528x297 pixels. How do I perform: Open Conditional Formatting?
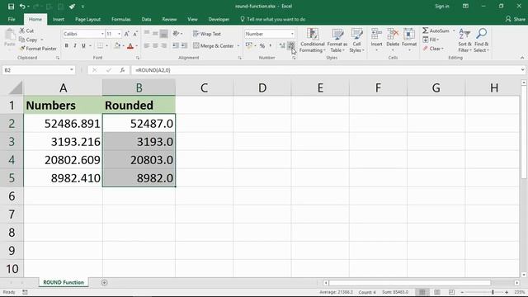tap(313, 40)
